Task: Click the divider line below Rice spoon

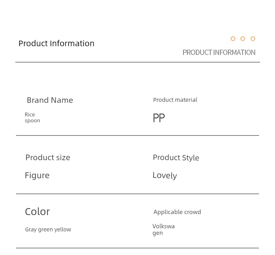Action: (x=137, y=135)
